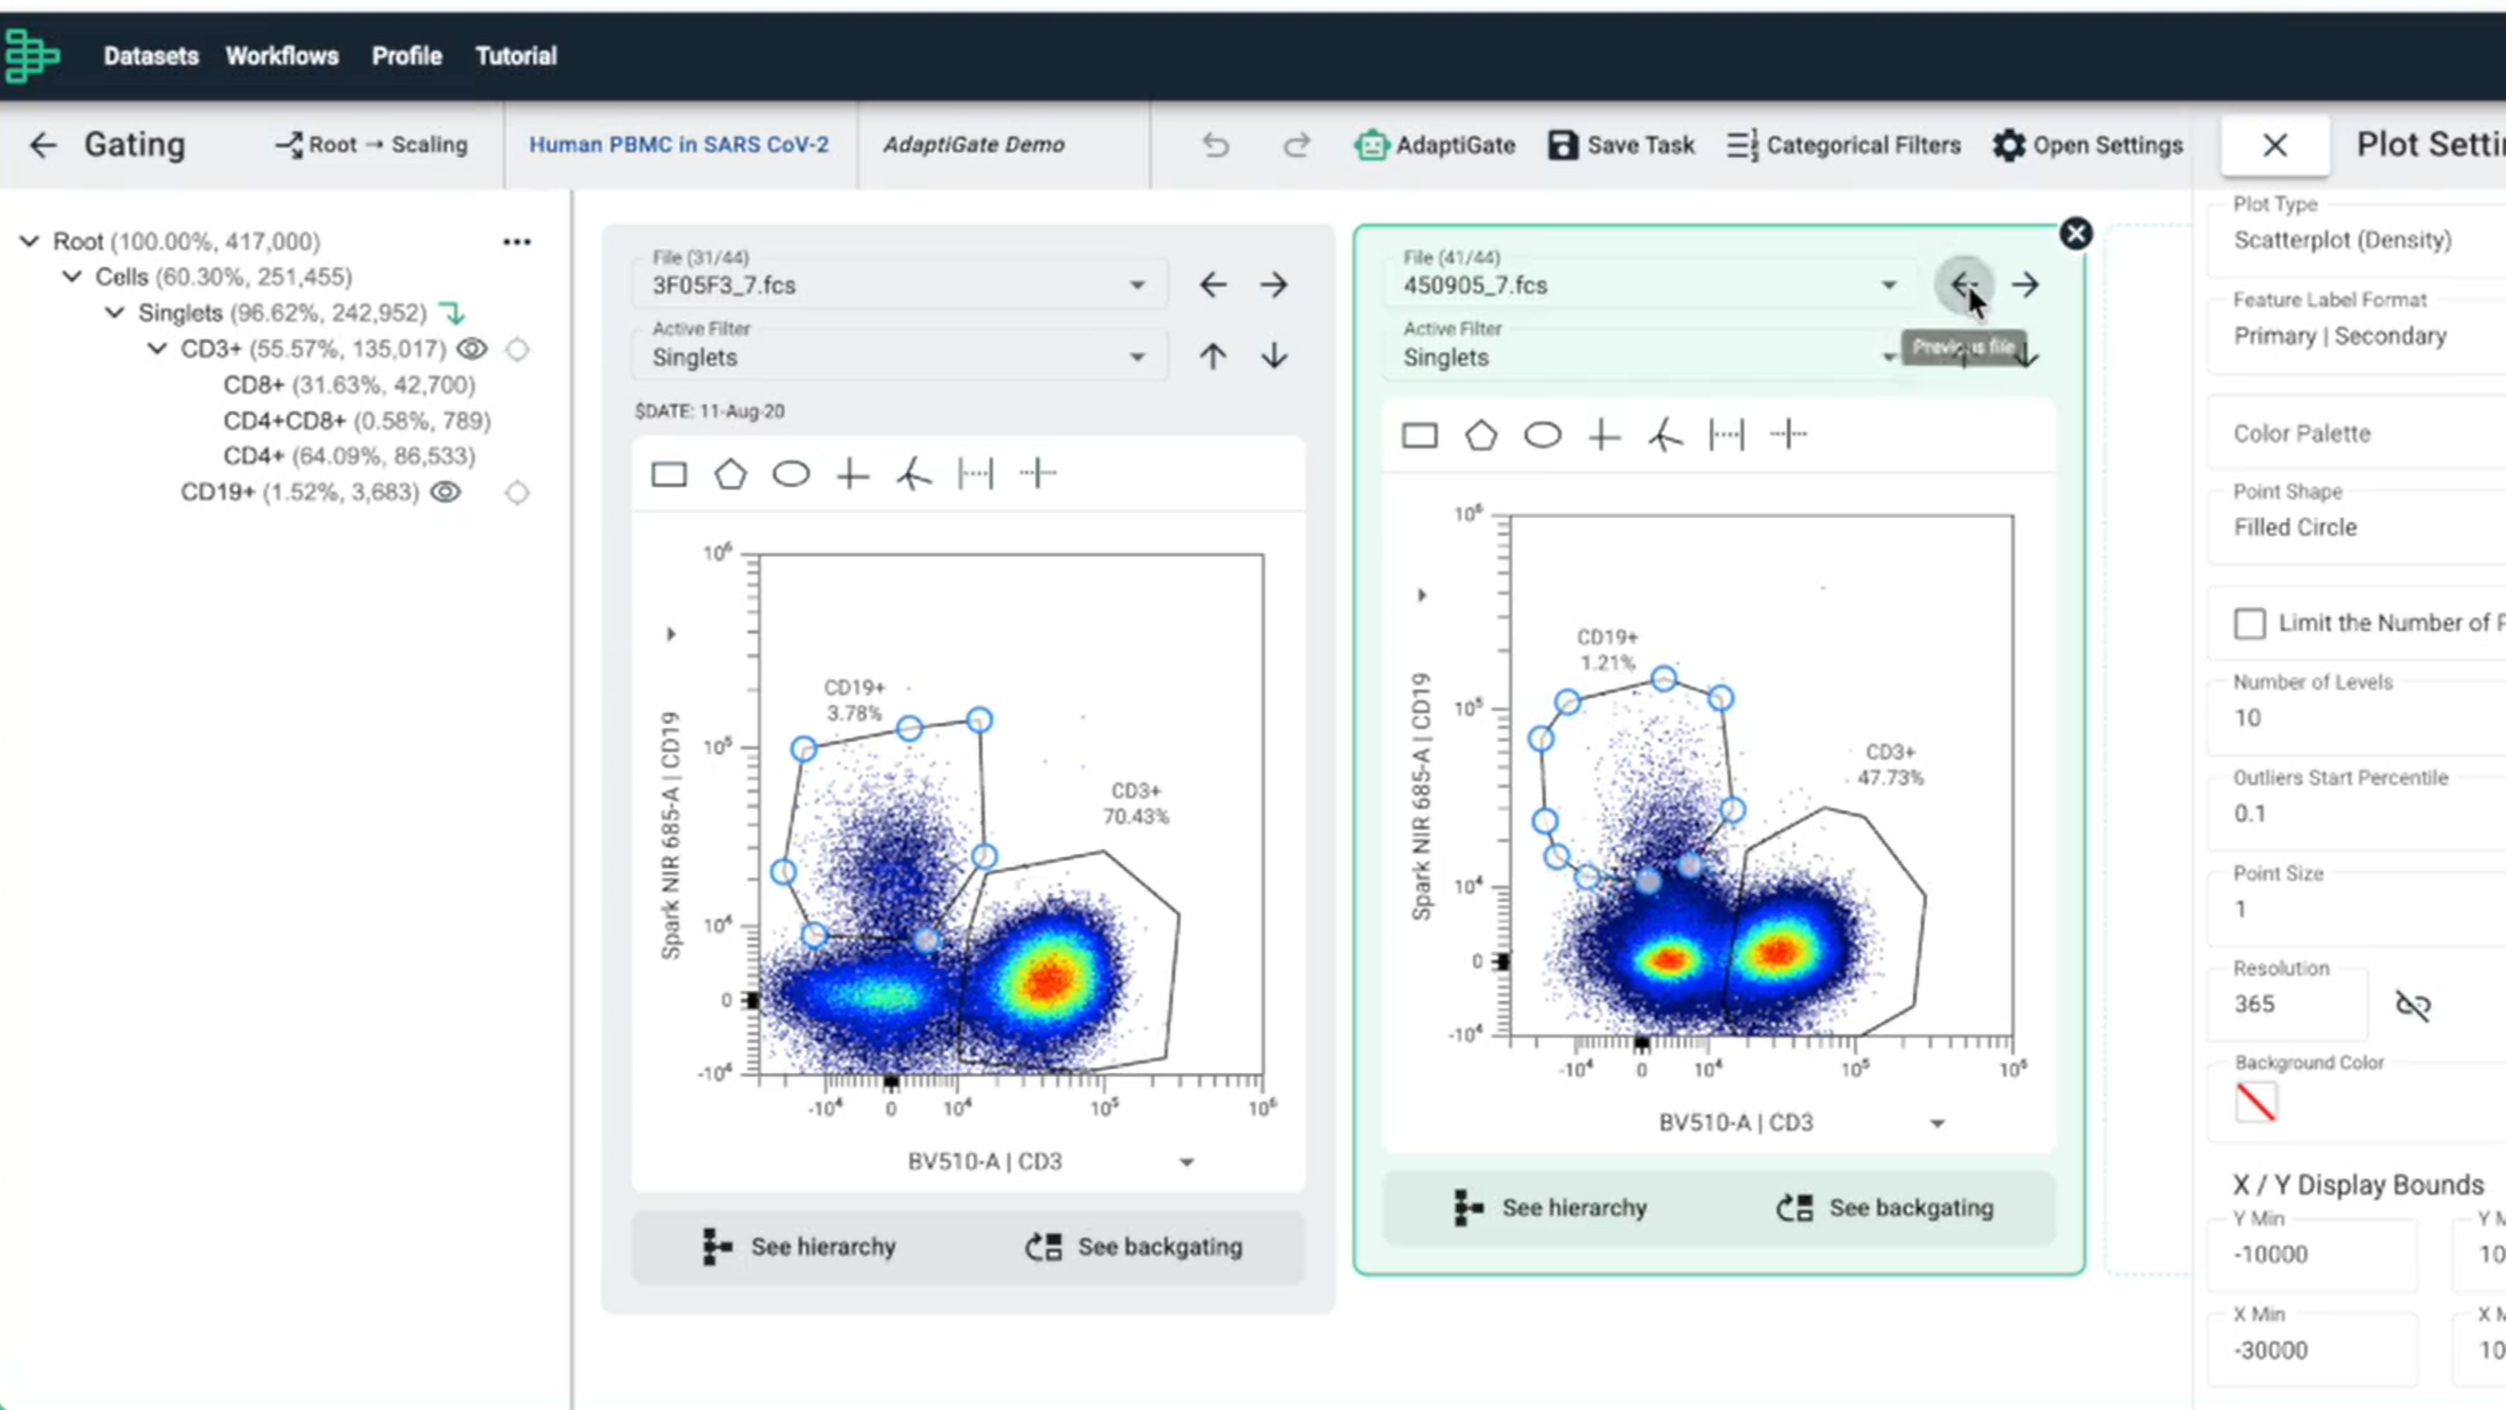Select the ellipse gate tool in left plot

point(791,475)
